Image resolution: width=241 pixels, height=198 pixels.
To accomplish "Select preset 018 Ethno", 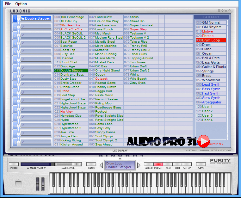I will [71, 91].
